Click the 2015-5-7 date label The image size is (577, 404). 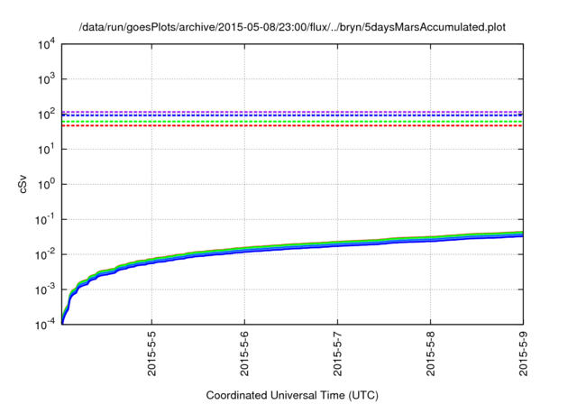(337, 353)
